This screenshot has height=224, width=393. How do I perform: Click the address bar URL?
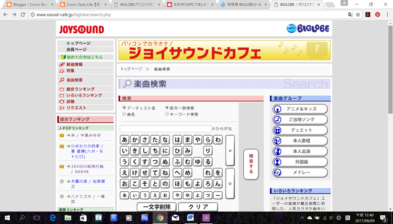click(74, 15)
